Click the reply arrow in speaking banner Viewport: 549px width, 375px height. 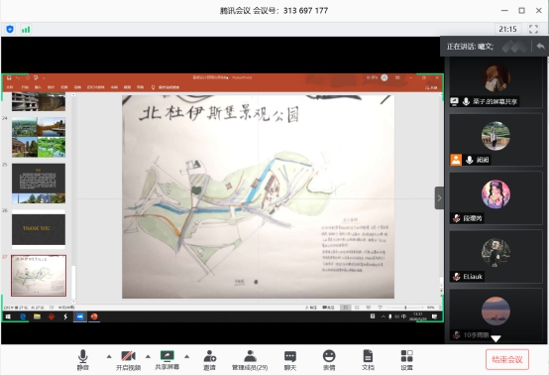[540, 46]
